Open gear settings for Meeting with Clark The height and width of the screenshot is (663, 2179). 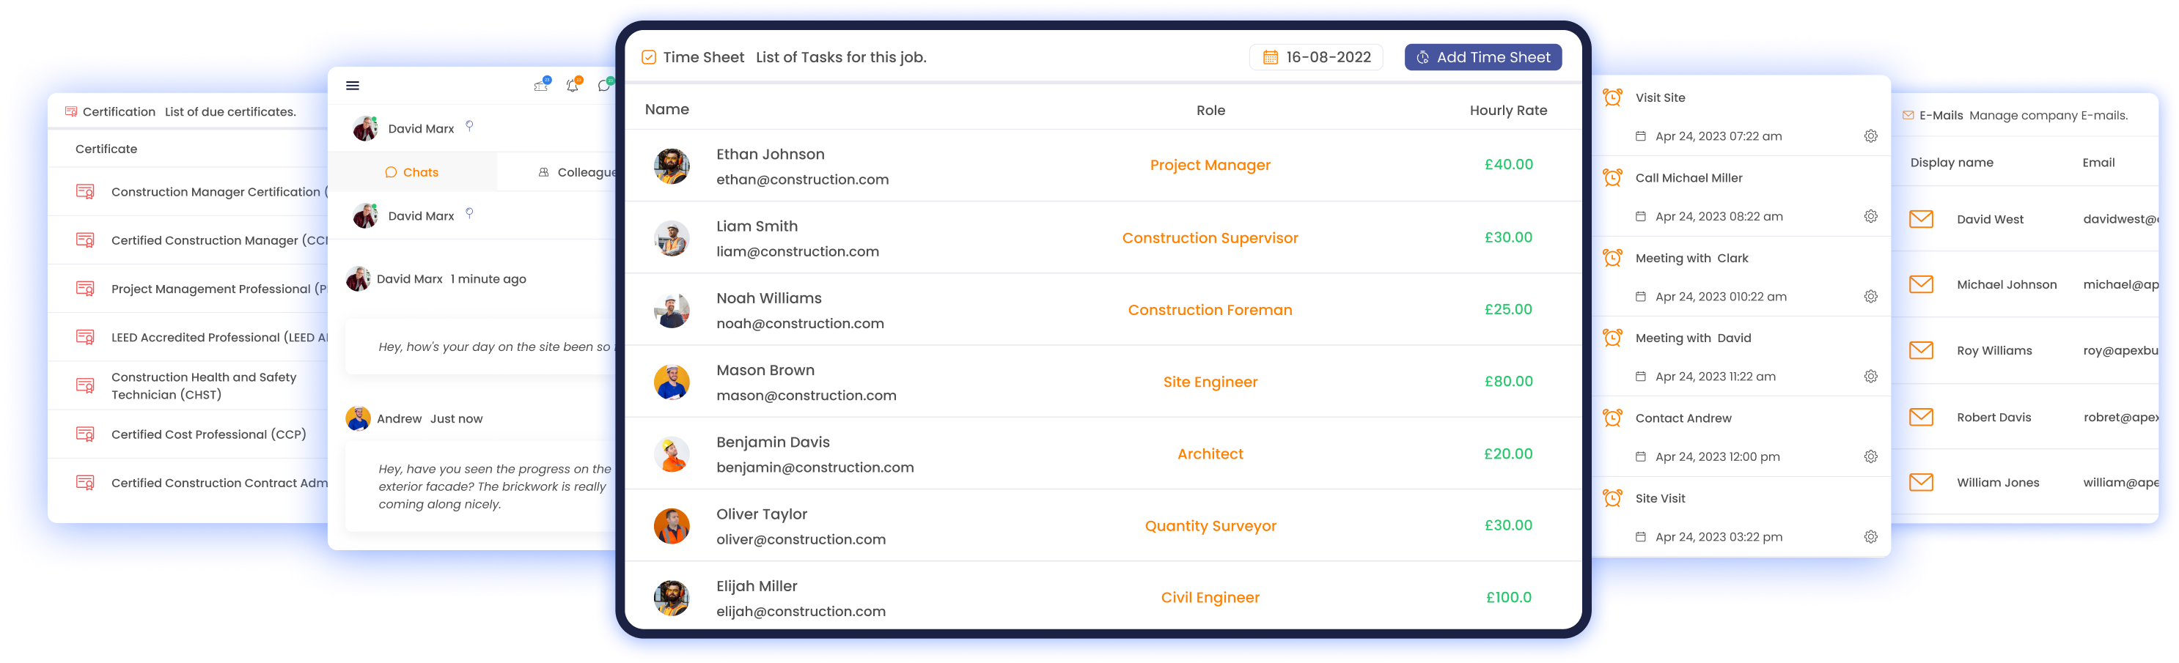[1870, 297]
